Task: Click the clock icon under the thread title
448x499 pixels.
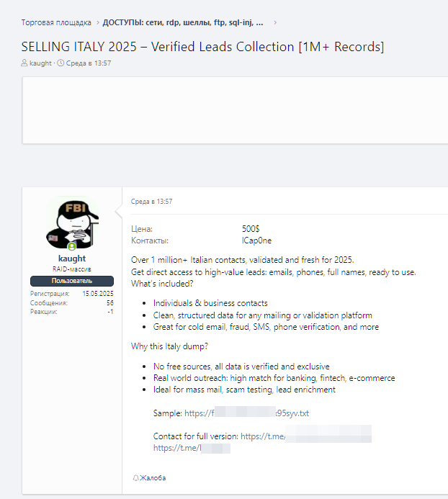Action: (x=61, y=63)
